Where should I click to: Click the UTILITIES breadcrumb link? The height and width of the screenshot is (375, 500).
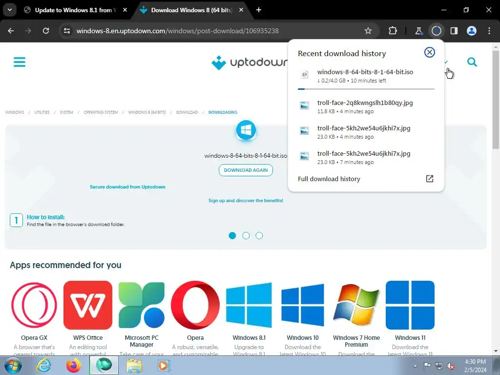pos(42,112)
